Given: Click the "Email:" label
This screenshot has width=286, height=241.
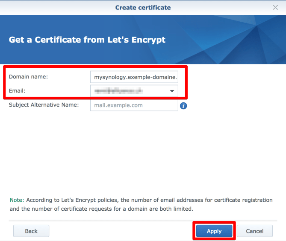Looking at the screenshot, I should coord(18,91).
